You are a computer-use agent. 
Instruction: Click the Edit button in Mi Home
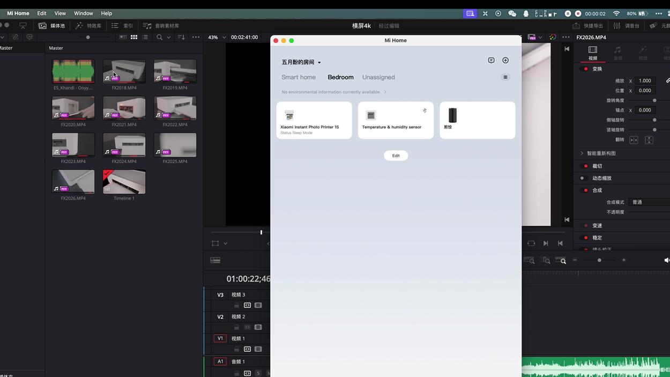tap(396, 156)
